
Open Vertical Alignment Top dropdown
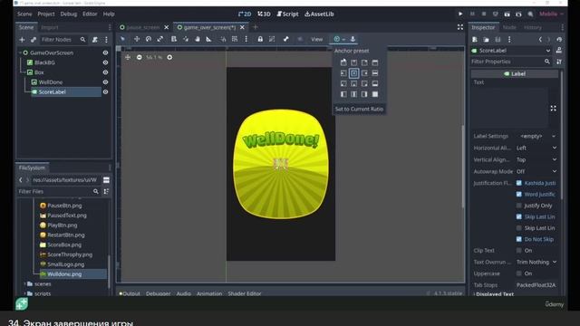[x=536, y=159]
